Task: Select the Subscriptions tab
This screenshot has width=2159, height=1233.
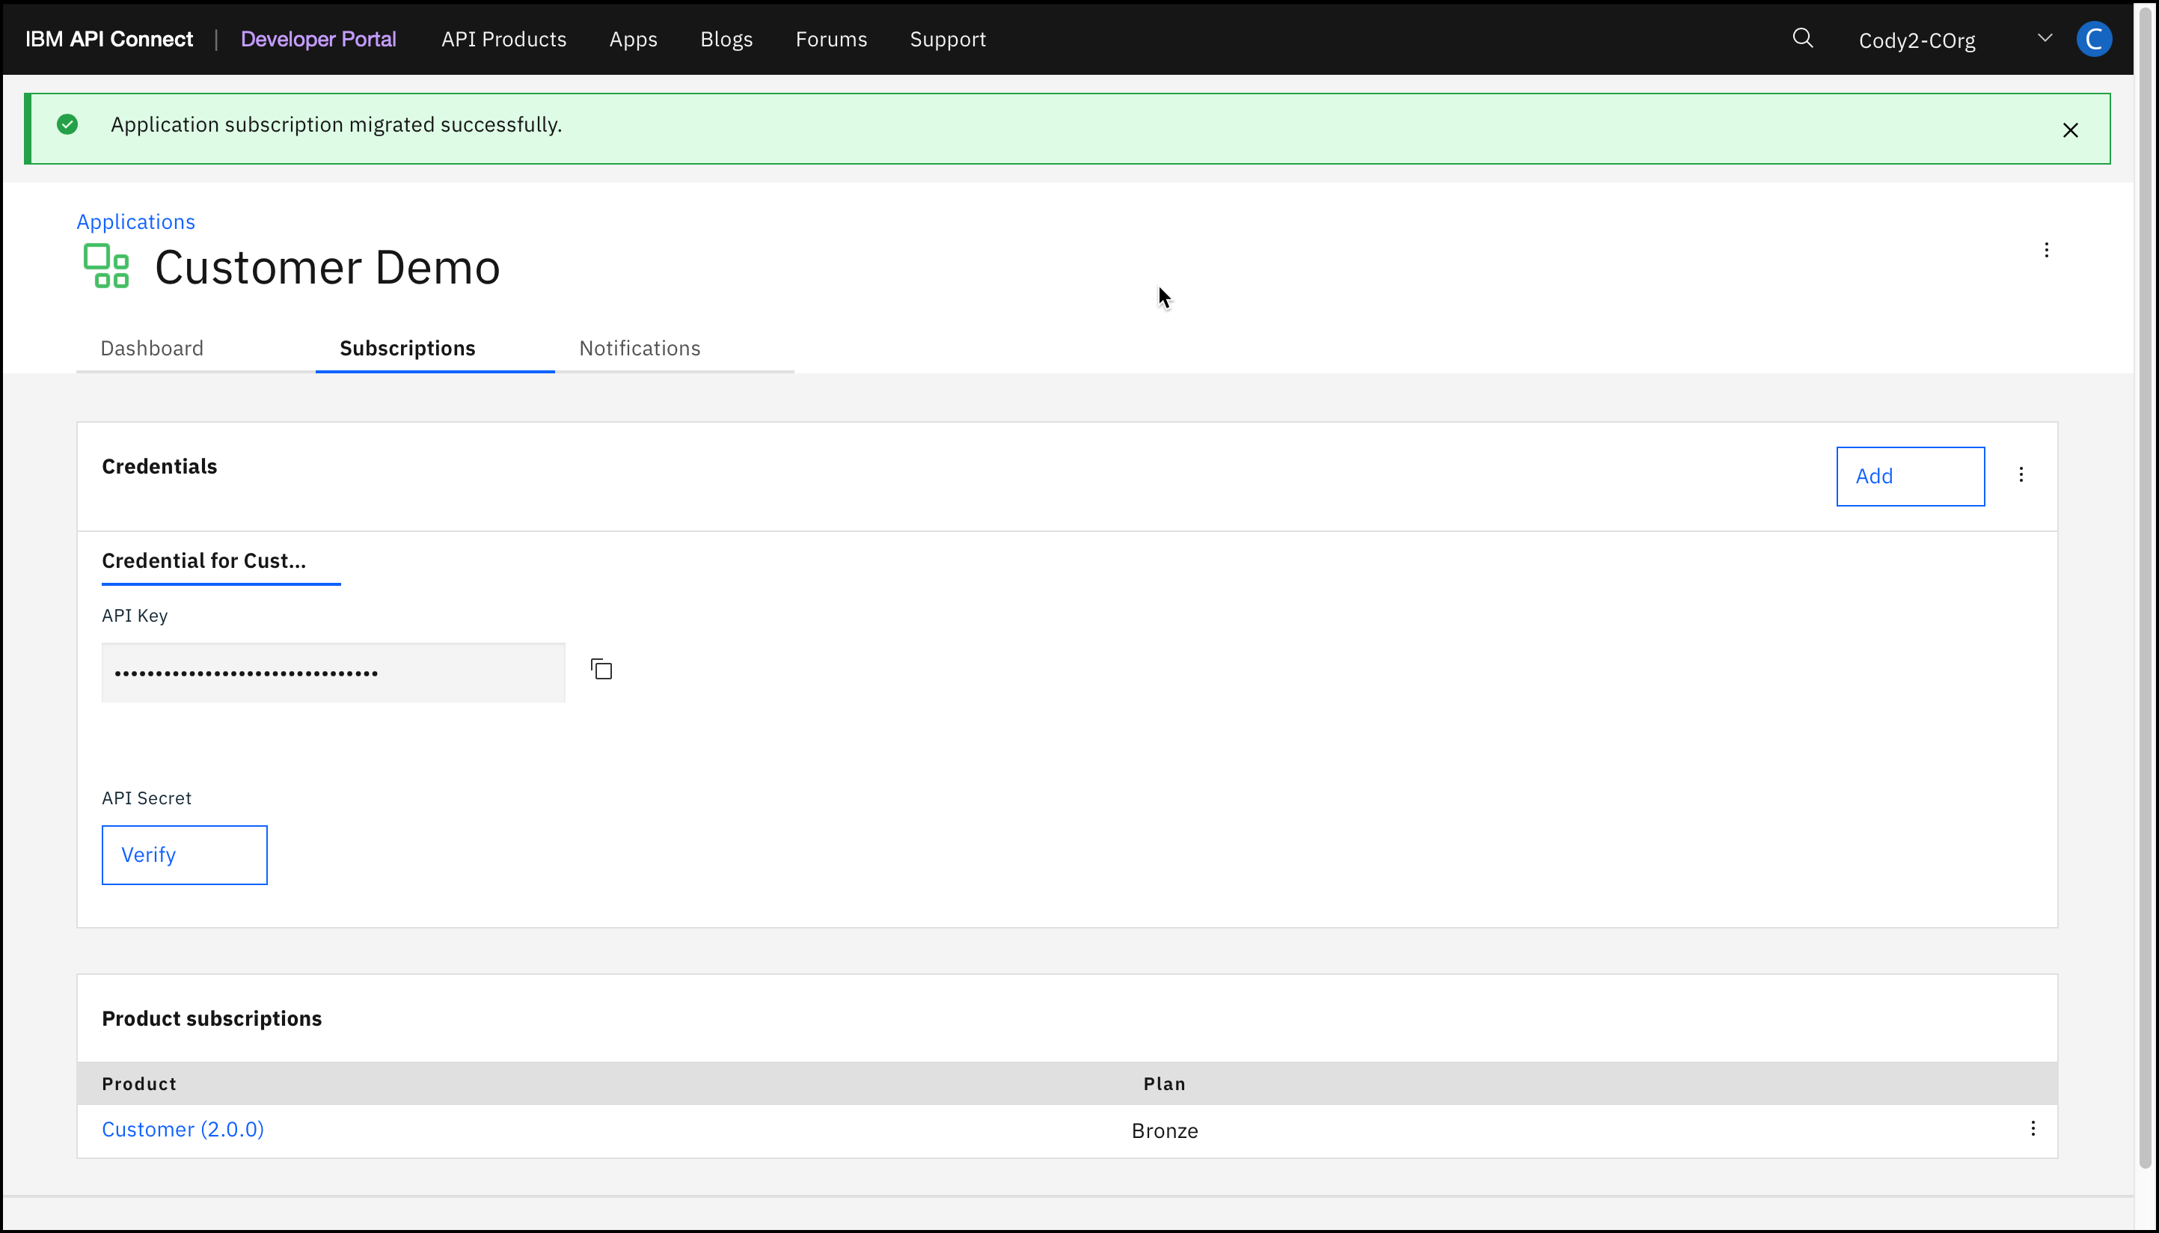Action: (407, 349)
